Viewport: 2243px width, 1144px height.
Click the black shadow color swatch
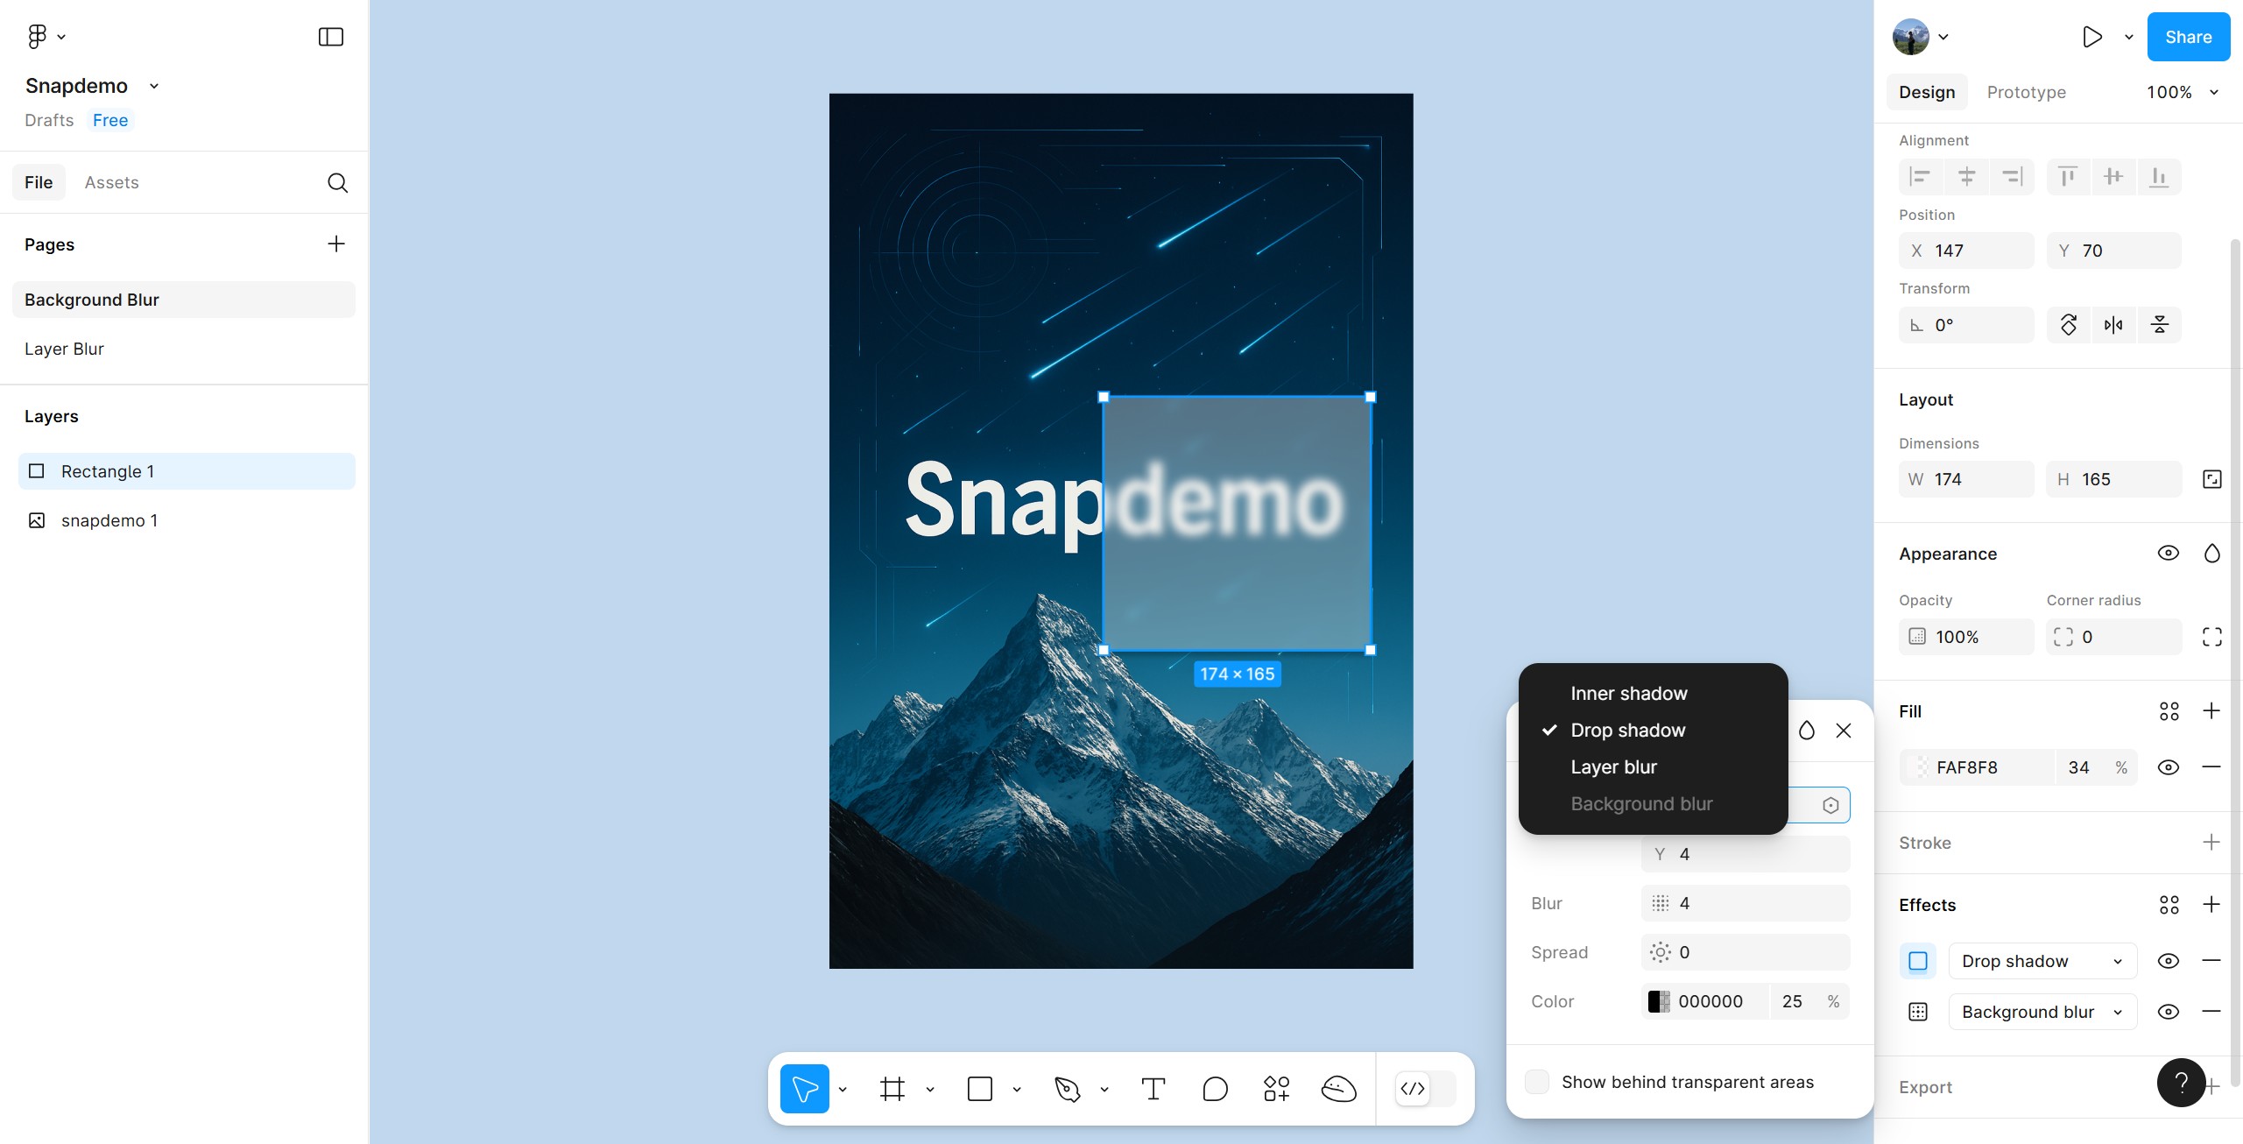[x=1659, y=1001]
